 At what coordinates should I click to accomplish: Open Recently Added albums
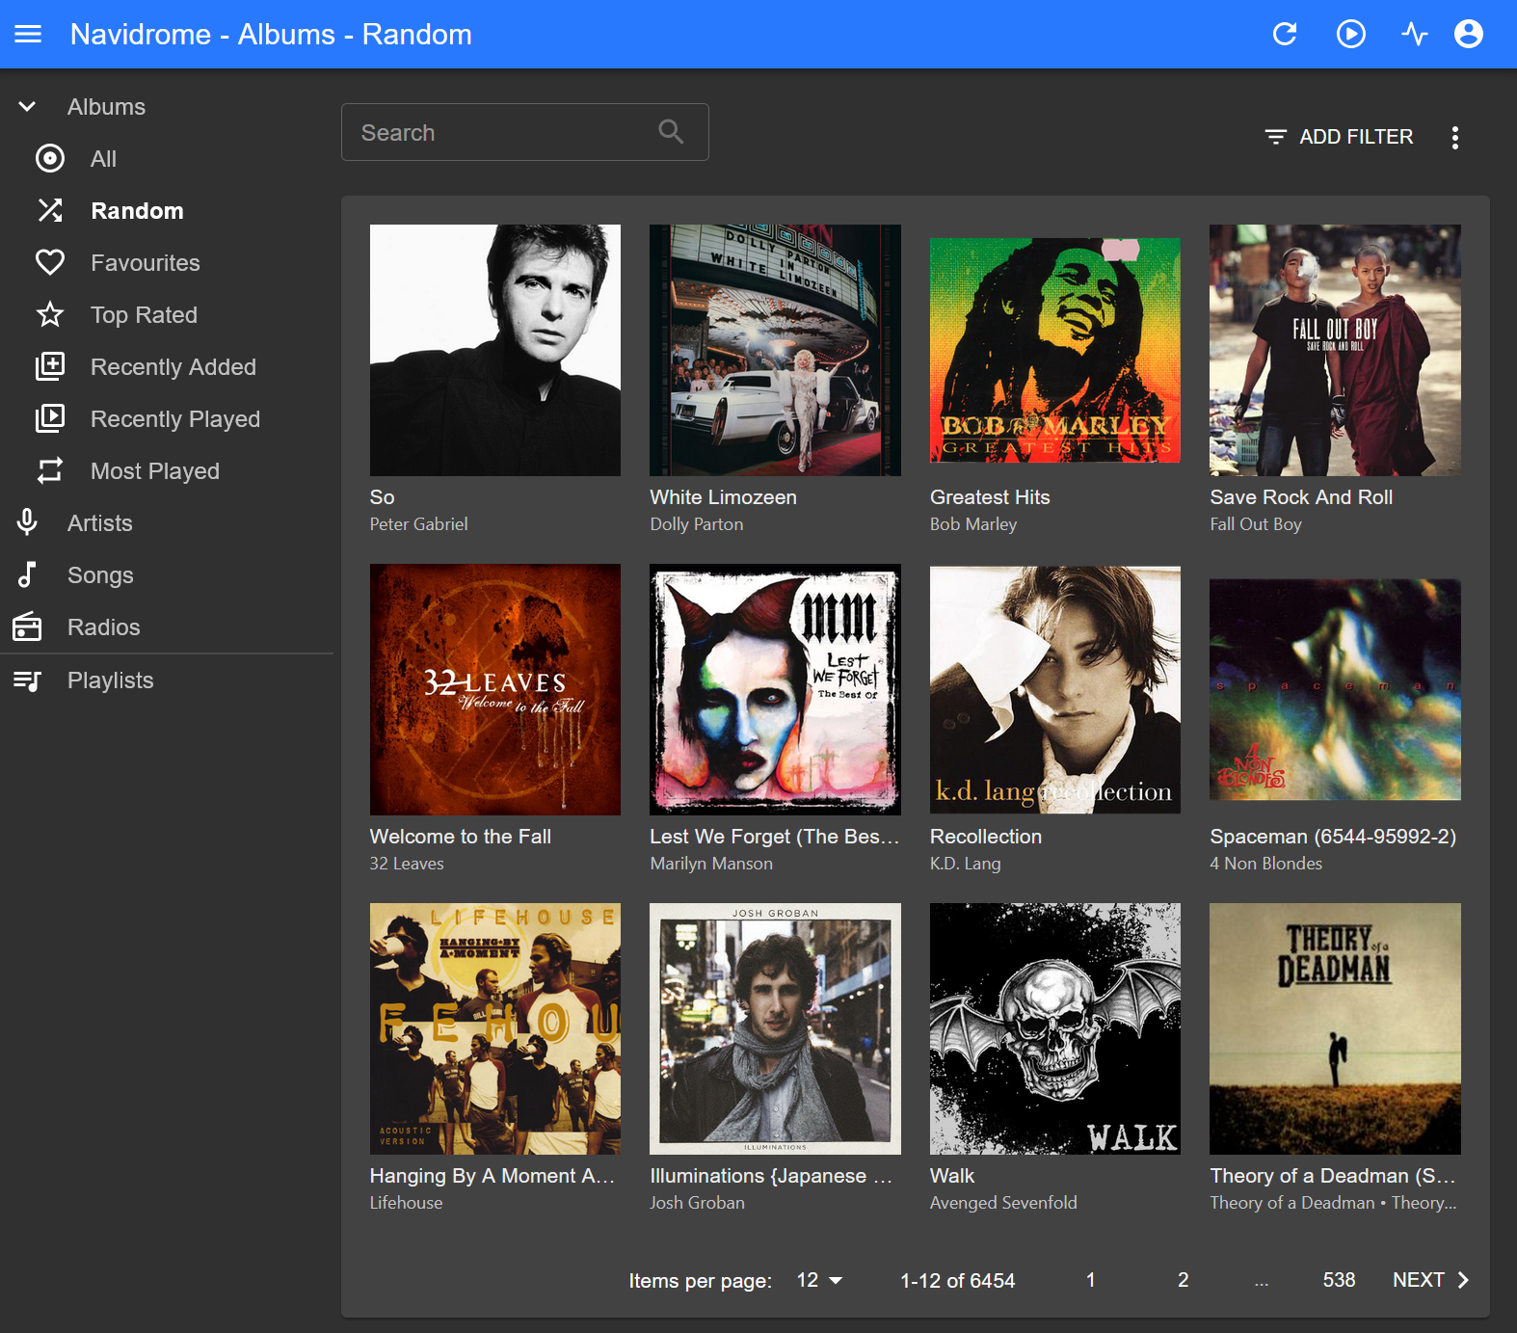(x=173, y=366)
